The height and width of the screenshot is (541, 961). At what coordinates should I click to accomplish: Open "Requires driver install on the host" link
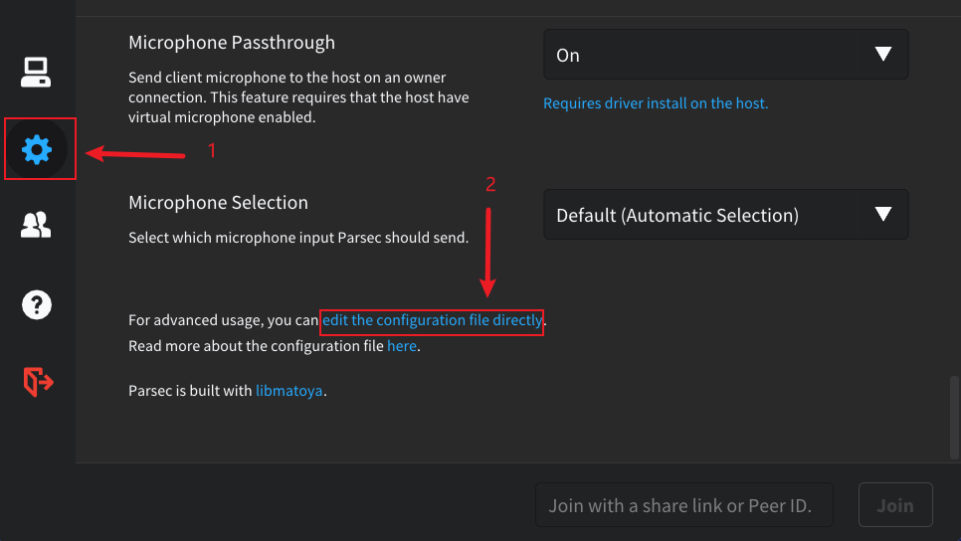656,103
